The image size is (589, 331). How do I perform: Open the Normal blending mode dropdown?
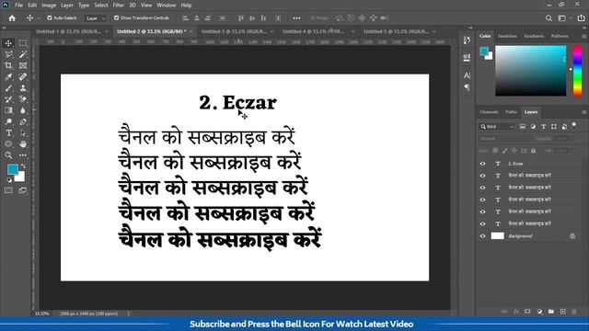click(x=505, y=139)
